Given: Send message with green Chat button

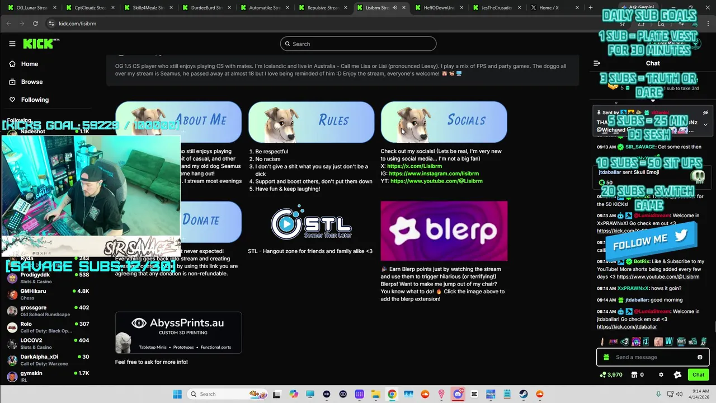Looking at the screenshot, I should point(698,375).
